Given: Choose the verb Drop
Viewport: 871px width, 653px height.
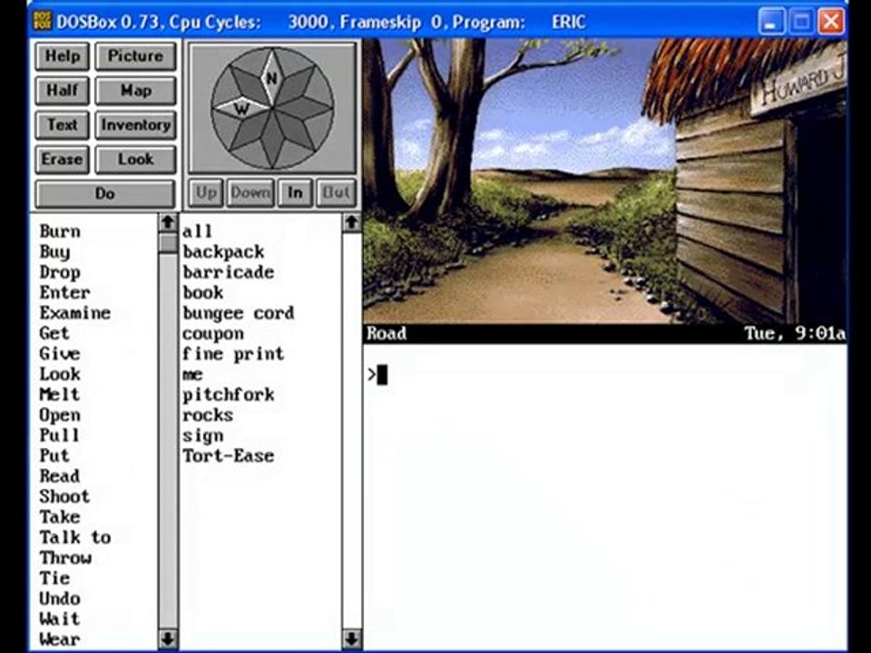Looking at the screenshot, I should [x=60, y=272].
